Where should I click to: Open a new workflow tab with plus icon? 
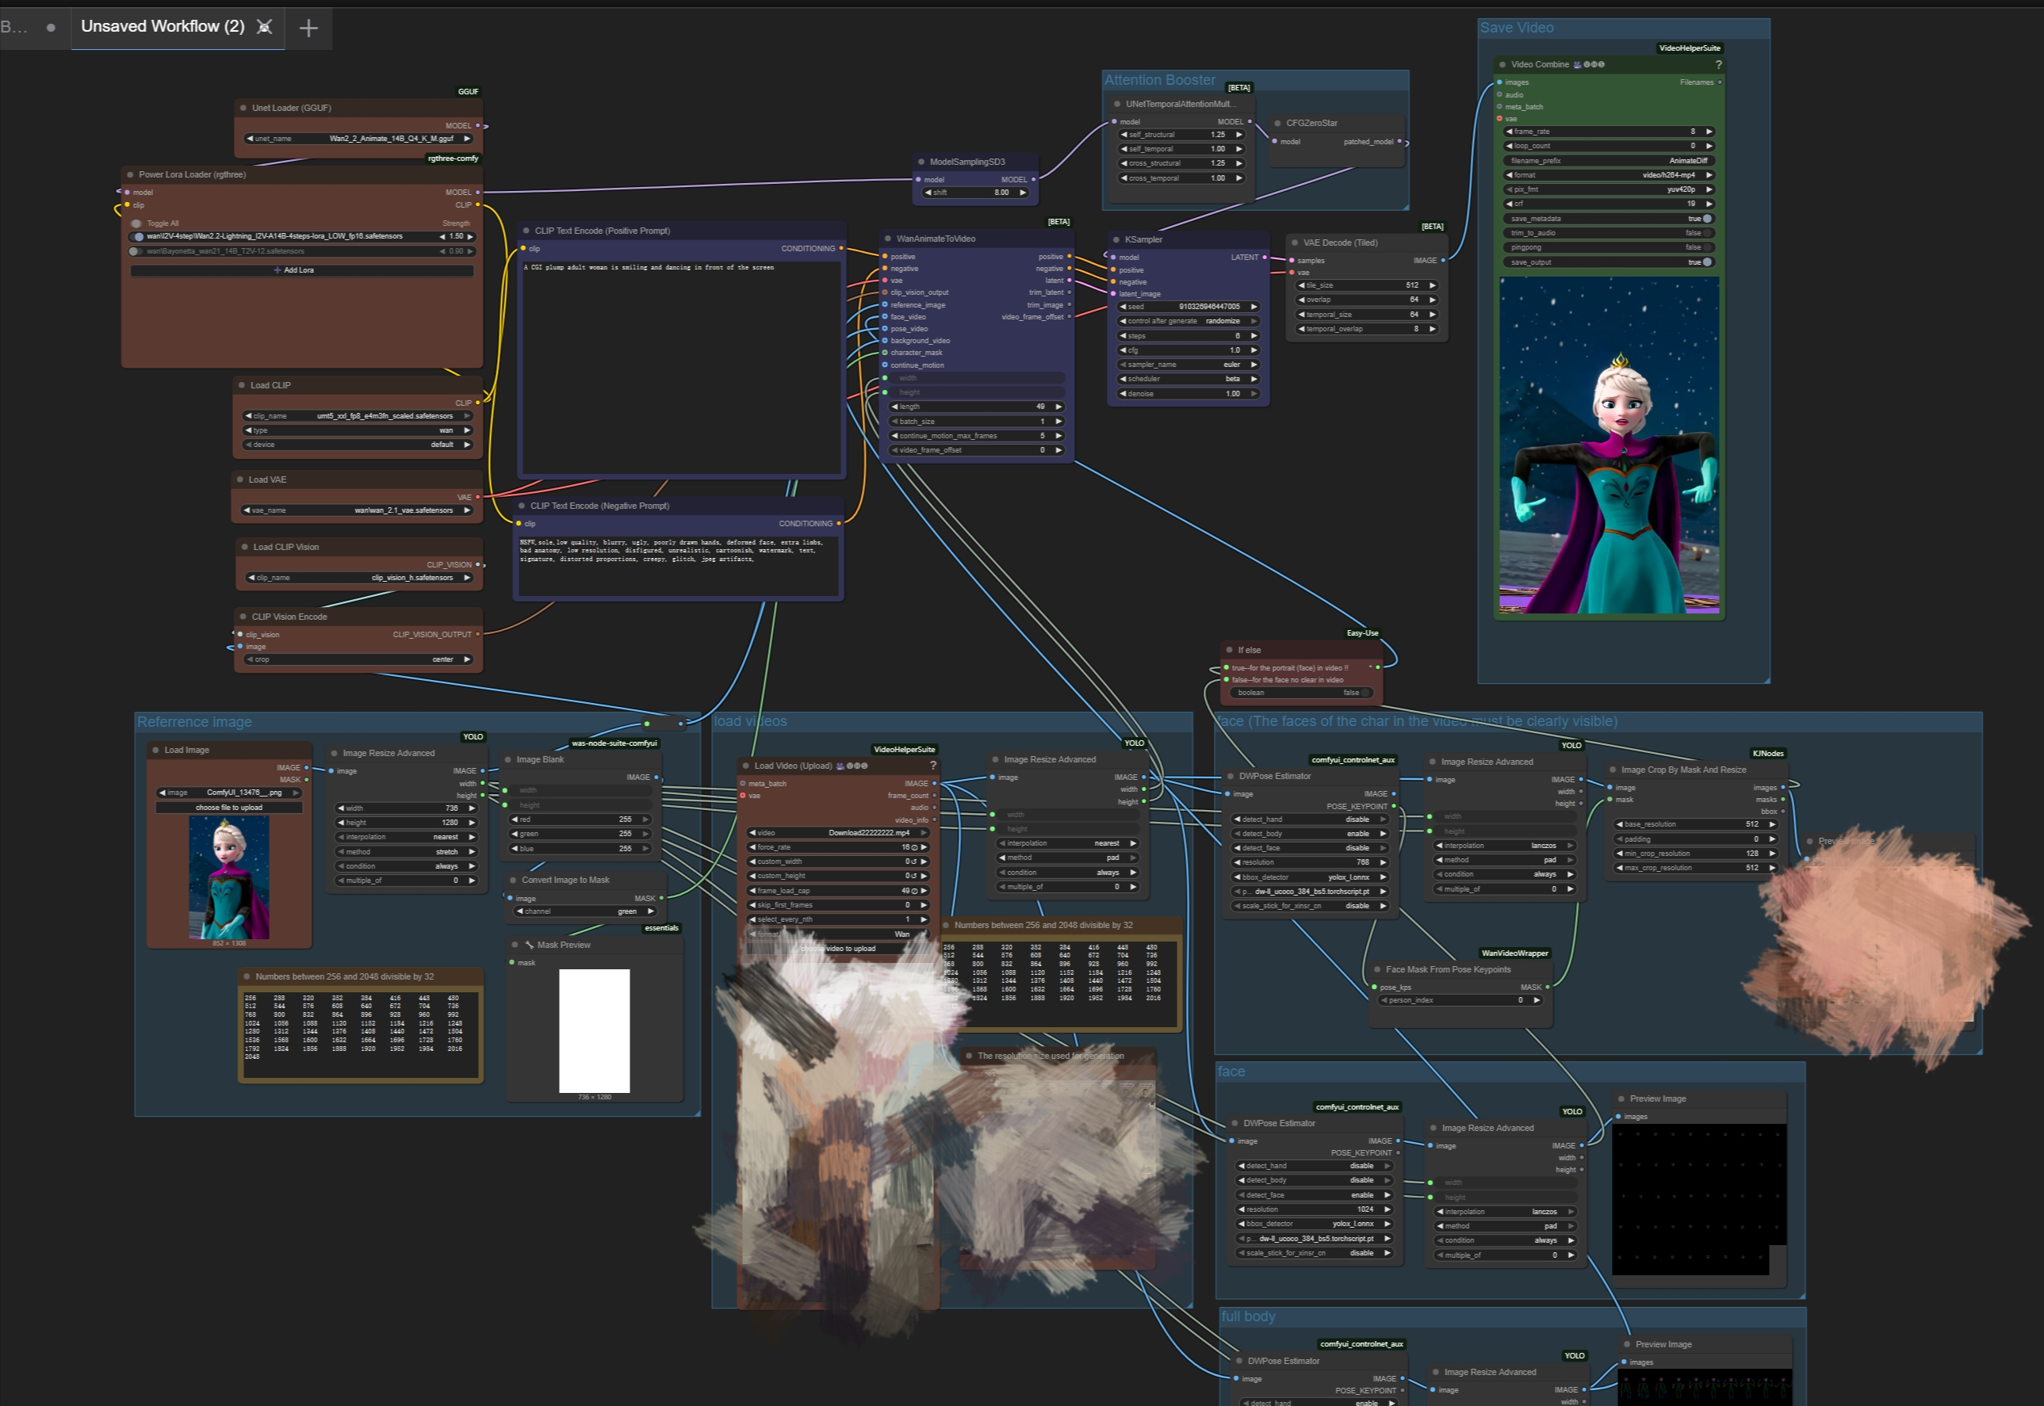pos(308,29)
